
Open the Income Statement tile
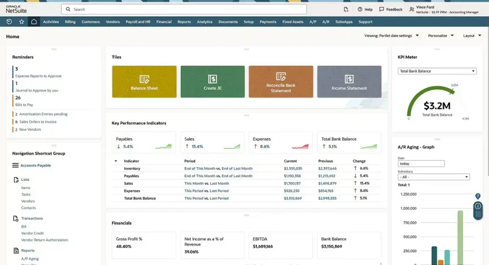tap(349, 81)
